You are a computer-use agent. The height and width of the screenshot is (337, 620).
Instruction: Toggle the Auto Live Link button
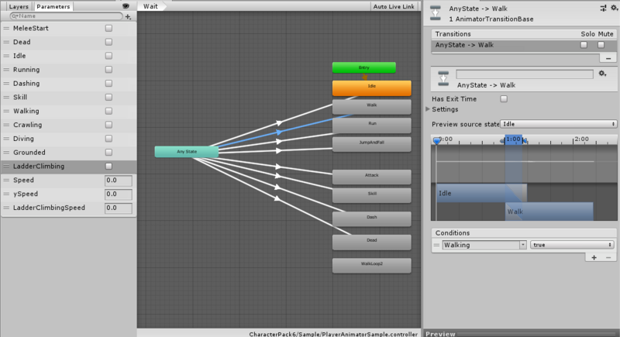(394, 6)
